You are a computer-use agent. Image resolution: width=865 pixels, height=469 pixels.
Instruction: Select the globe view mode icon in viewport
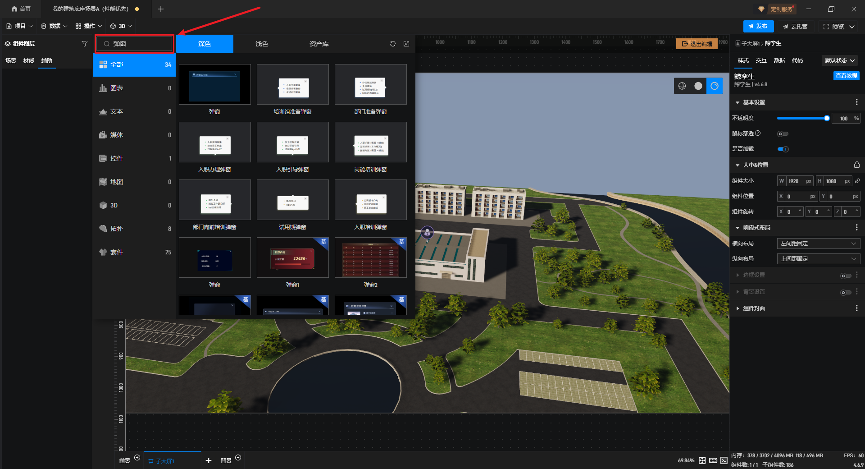(682, 86)
